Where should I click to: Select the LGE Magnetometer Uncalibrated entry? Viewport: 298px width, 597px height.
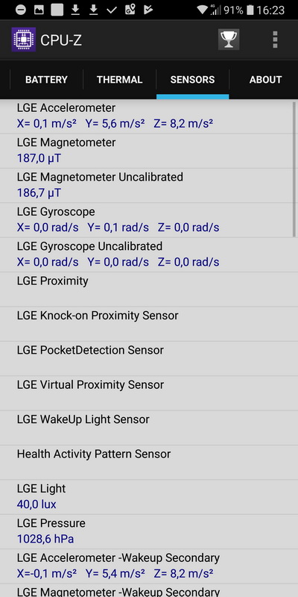146,185
